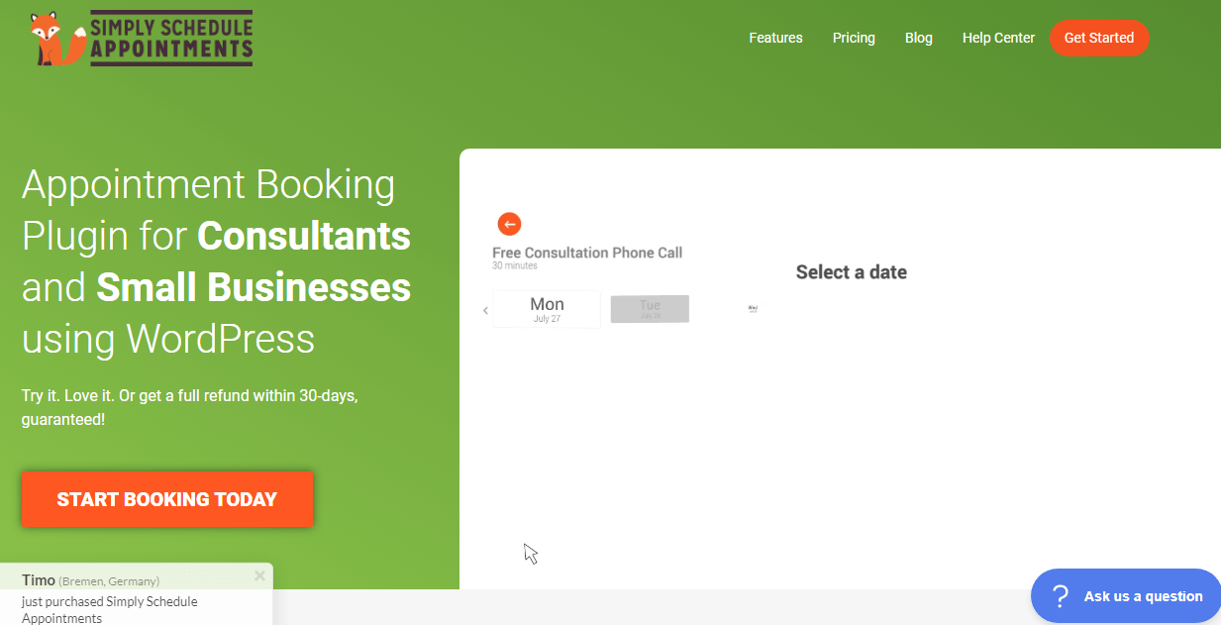The width and height of the screenshot is (1221, 625).
Task: Click the orange back arrow button
Action: pyautogui.click(x=509, y=224)
